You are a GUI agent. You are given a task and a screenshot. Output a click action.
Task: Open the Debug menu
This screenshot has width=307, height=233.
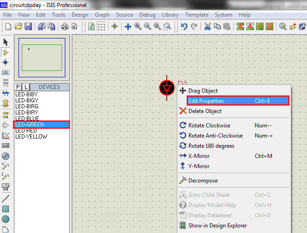(147, 15)
